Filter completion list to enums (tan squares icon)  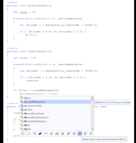point(51,134)
